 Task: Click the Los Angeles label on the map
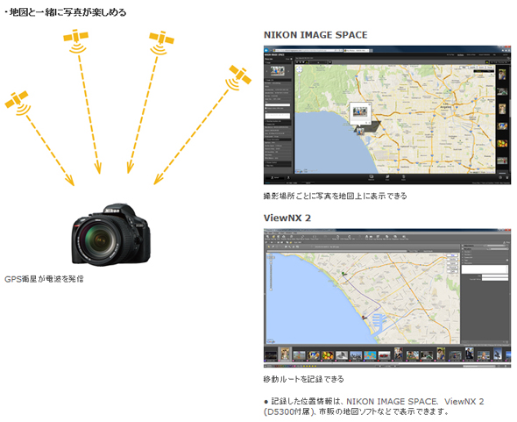click(x=447, y=106)
